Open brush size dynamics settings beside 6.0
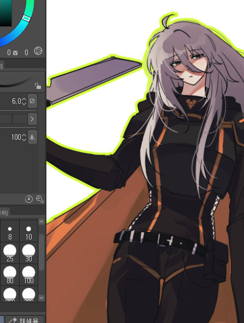The width and height of the screenshot is (244, 323). coord(32,101)
